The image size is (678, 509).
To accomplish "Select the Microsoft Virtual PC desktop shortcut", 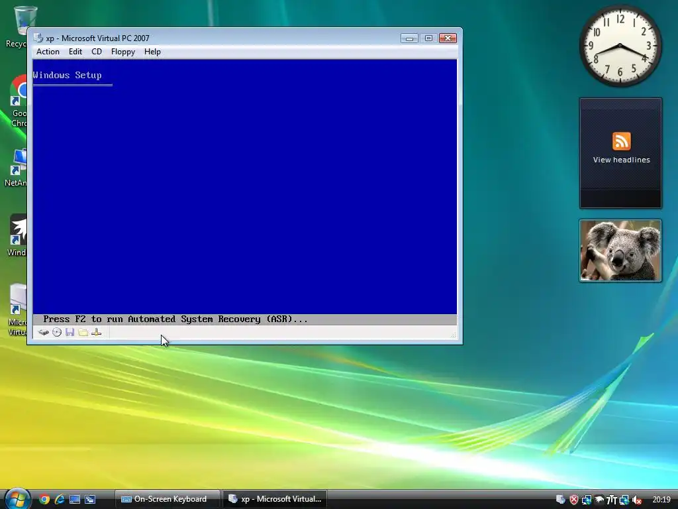I will point(17,310).
